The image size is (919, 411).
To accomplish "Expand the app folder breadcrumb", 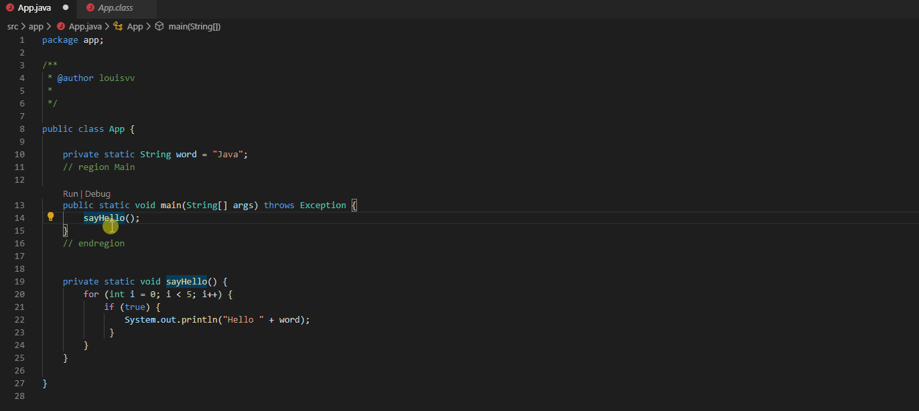I will pyautogui.click(x=36, y=27).
